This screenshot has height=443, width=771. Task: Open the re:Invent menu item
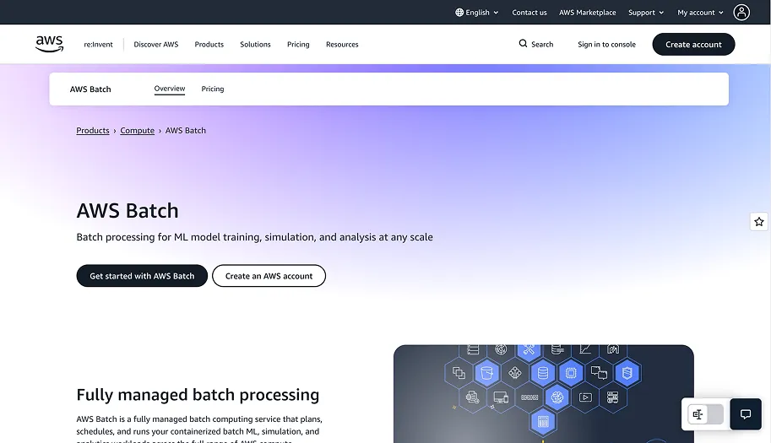tap(98, 44)
